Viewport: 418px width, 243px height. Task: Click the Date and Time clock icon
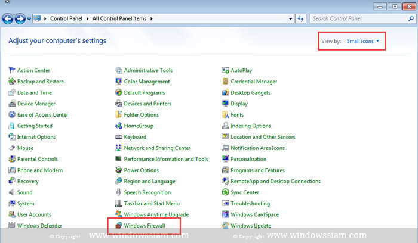pos(12,92)
